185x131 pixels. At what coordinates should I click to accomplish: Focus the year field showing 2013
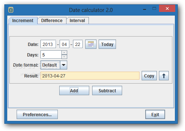click(48, 44)
